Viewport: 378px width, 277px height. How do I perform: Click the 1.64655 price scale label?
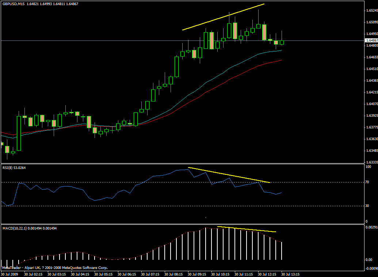click(x=372, y=57)
